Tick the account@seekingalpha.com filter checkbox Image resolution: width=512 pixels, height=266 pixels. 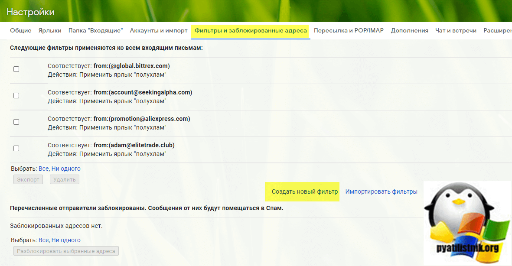pyautogui.click(x=16, y=95)
